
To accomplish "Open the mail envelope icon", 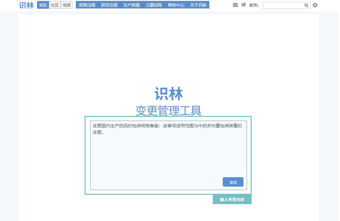I will click(x=235, y=5).
